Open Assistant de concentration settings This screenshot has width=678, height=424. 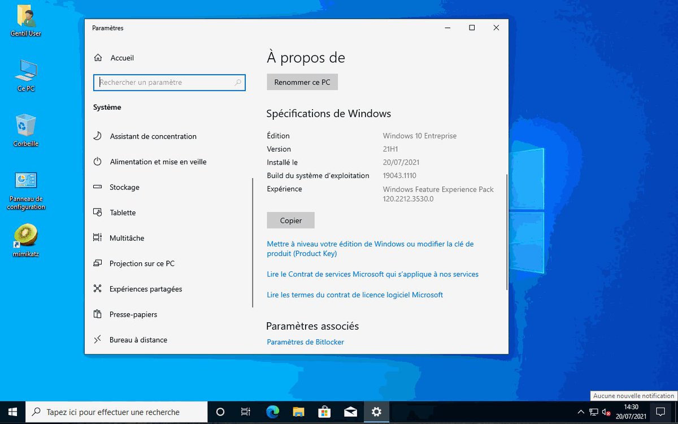coord(153,136)
